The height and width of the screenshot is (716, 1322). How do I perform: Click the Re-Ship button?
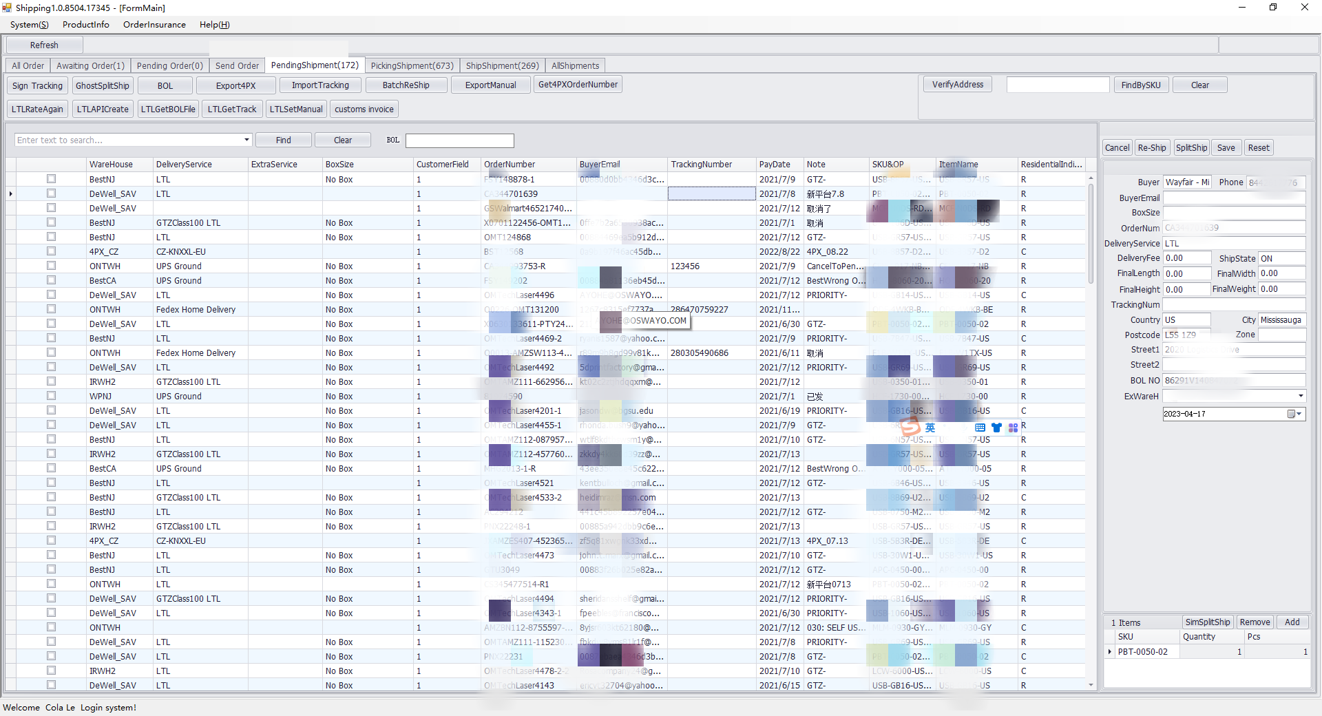(x=1152, y=148)
